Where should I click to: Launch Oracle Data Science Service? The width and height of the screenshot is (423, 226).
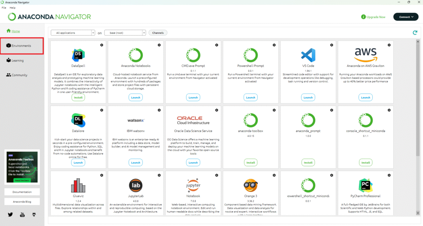point(193,163)
